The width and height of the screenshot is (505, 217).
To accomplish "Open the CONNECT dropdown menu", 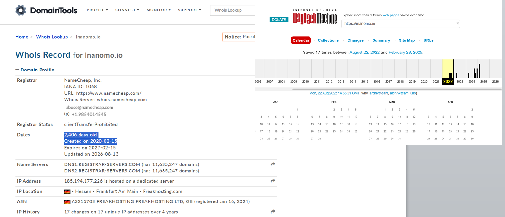I will [x=127, y=10].
